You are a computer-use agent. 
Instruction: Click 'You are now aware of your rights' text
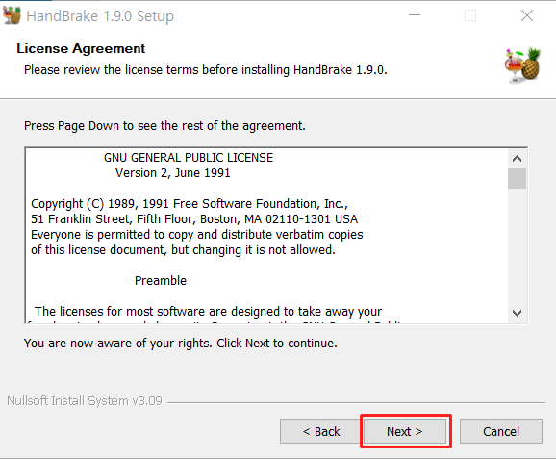coord(181,344)
